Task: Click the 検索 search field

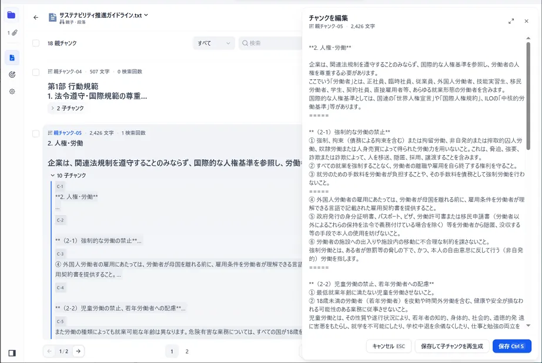Action: (270, 43)
